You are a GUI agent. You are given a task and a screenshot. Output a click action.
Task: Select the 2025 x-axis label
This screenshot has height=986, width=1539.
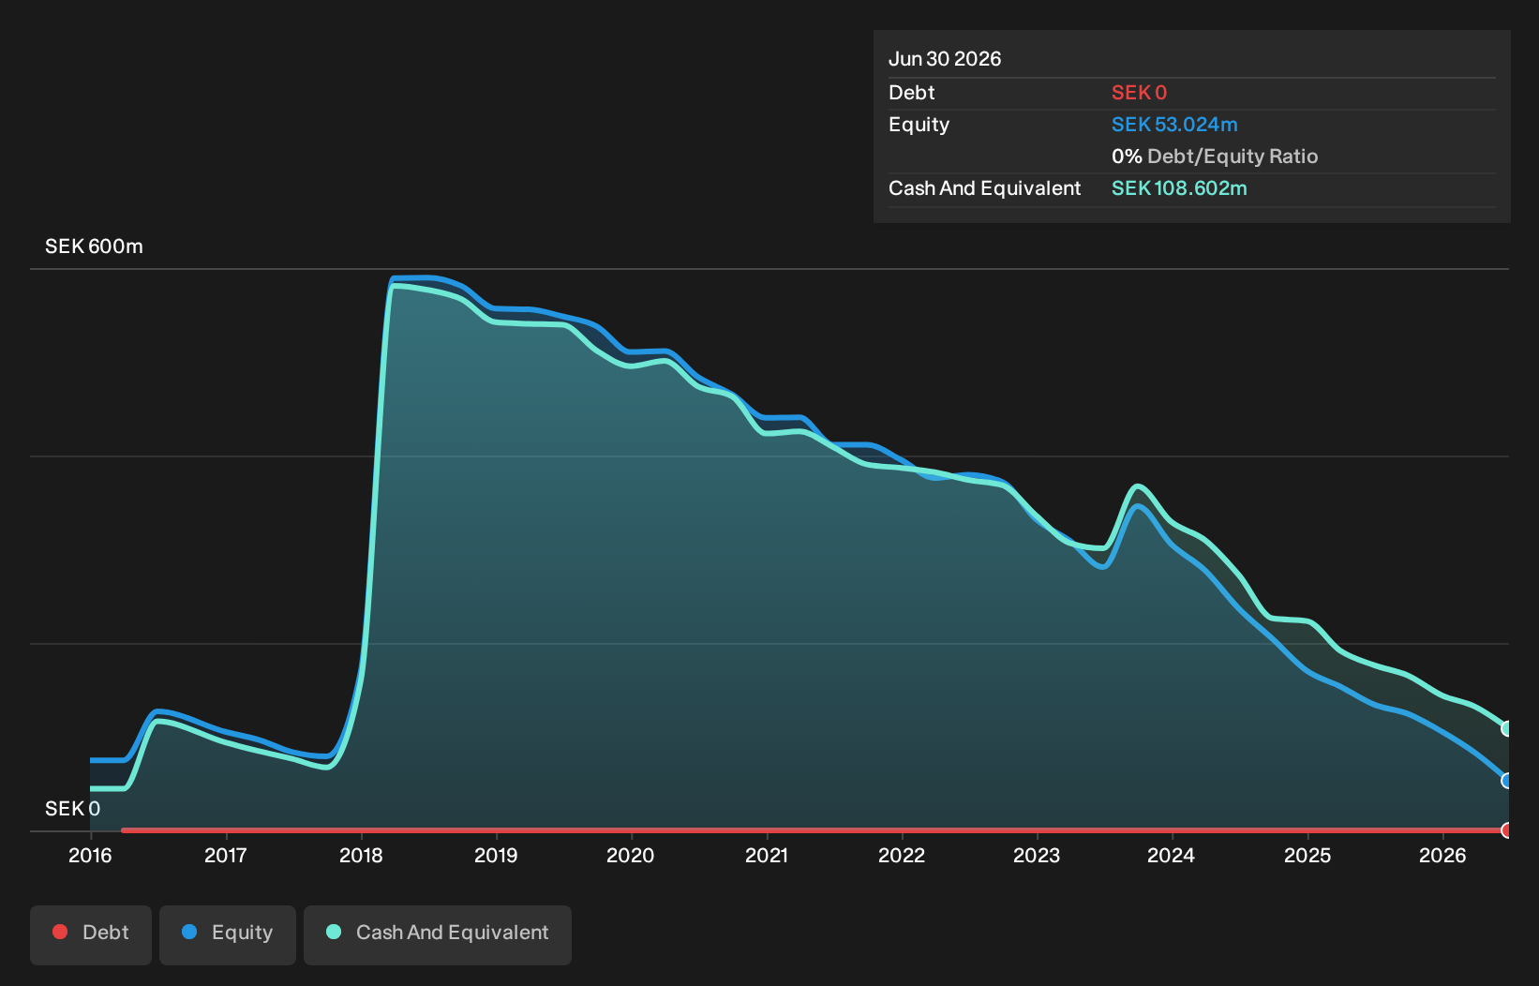[1307, 856]
